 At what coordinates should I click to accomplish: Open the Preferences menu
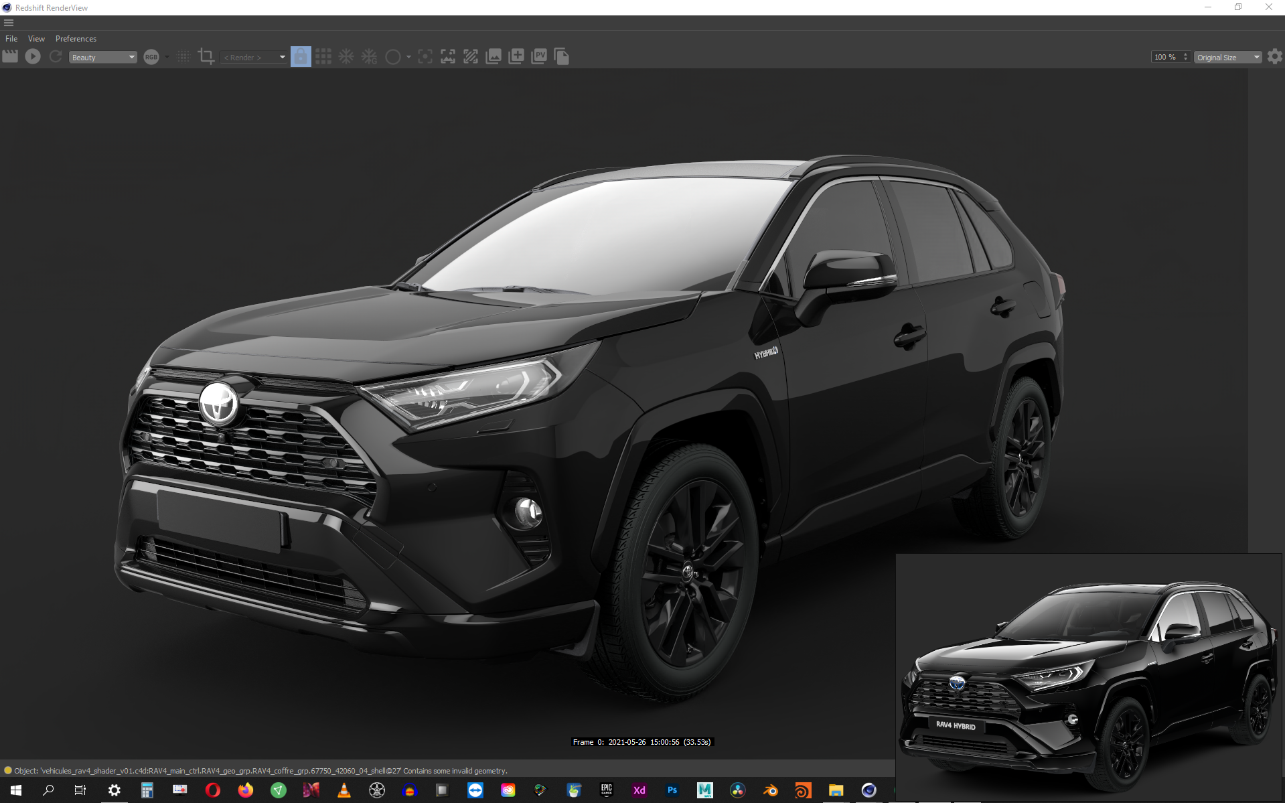tap(76, 39)
